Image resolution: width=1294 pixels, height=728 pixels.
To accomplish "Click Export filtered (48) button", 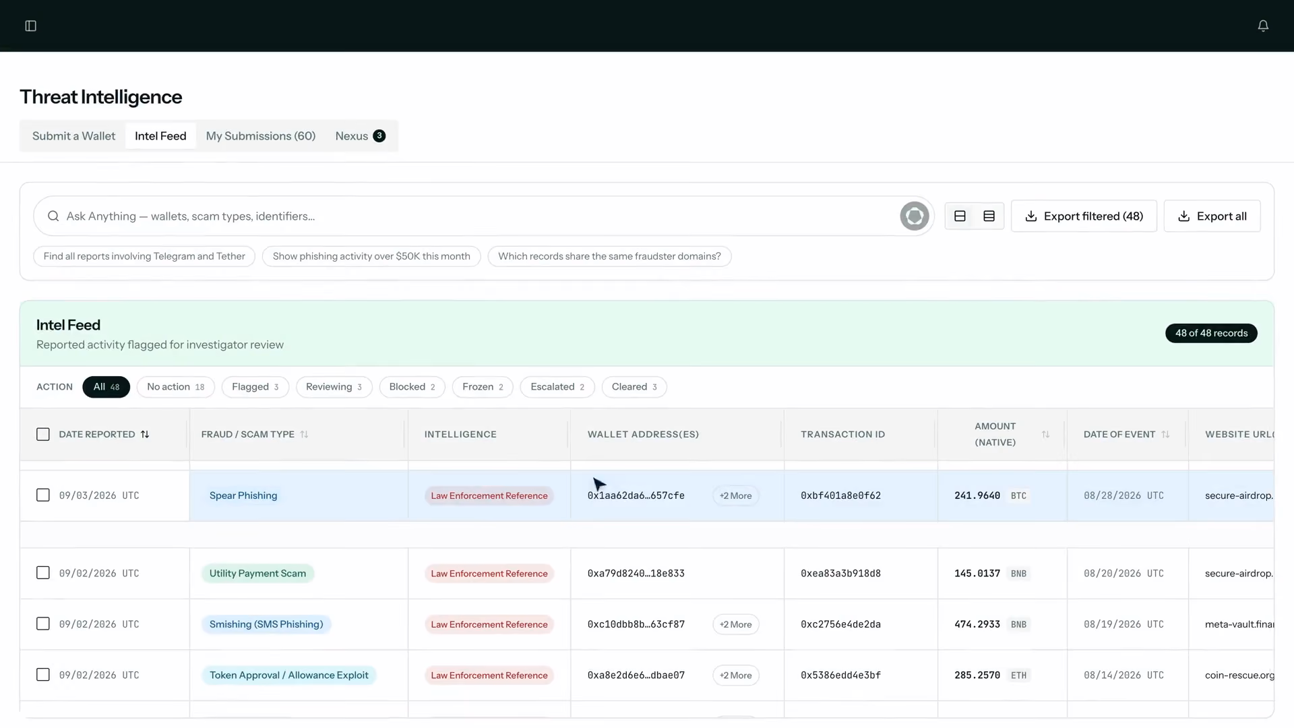I will (x=1084, y=216).
